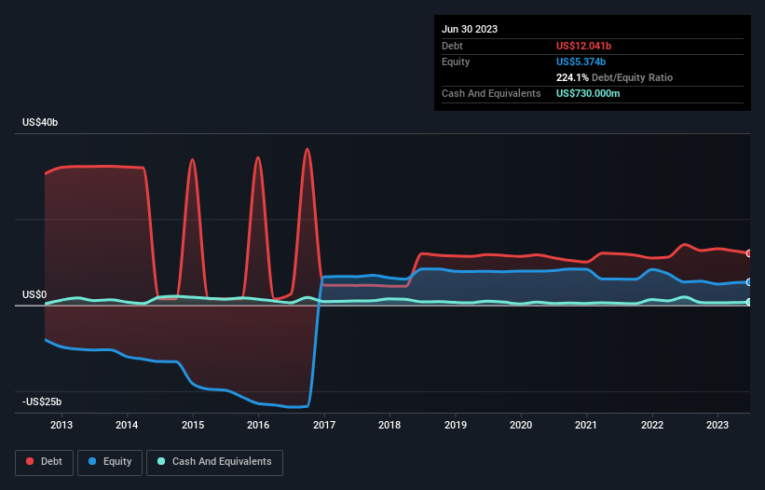Click the Equity row label in tooltip
The height and width of the screenshot is (490, 765).
pyautogui.click(x=456, y=61)
